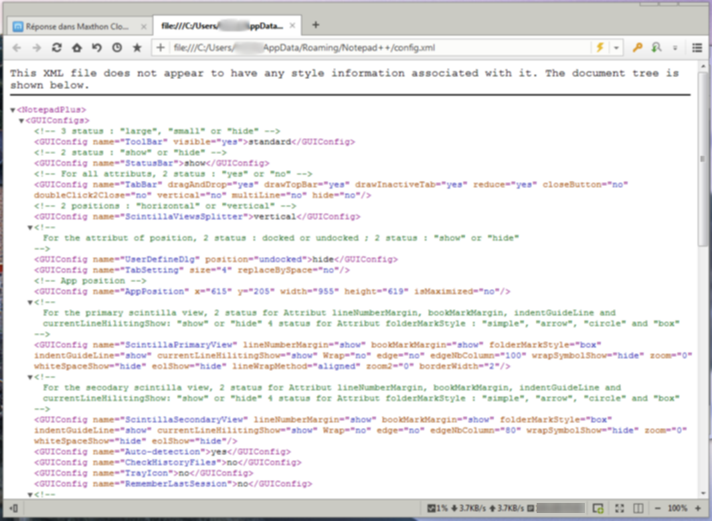
Task: Click the plus icon beside address bar
Action: pyautogui.click(x=161, y=47)
